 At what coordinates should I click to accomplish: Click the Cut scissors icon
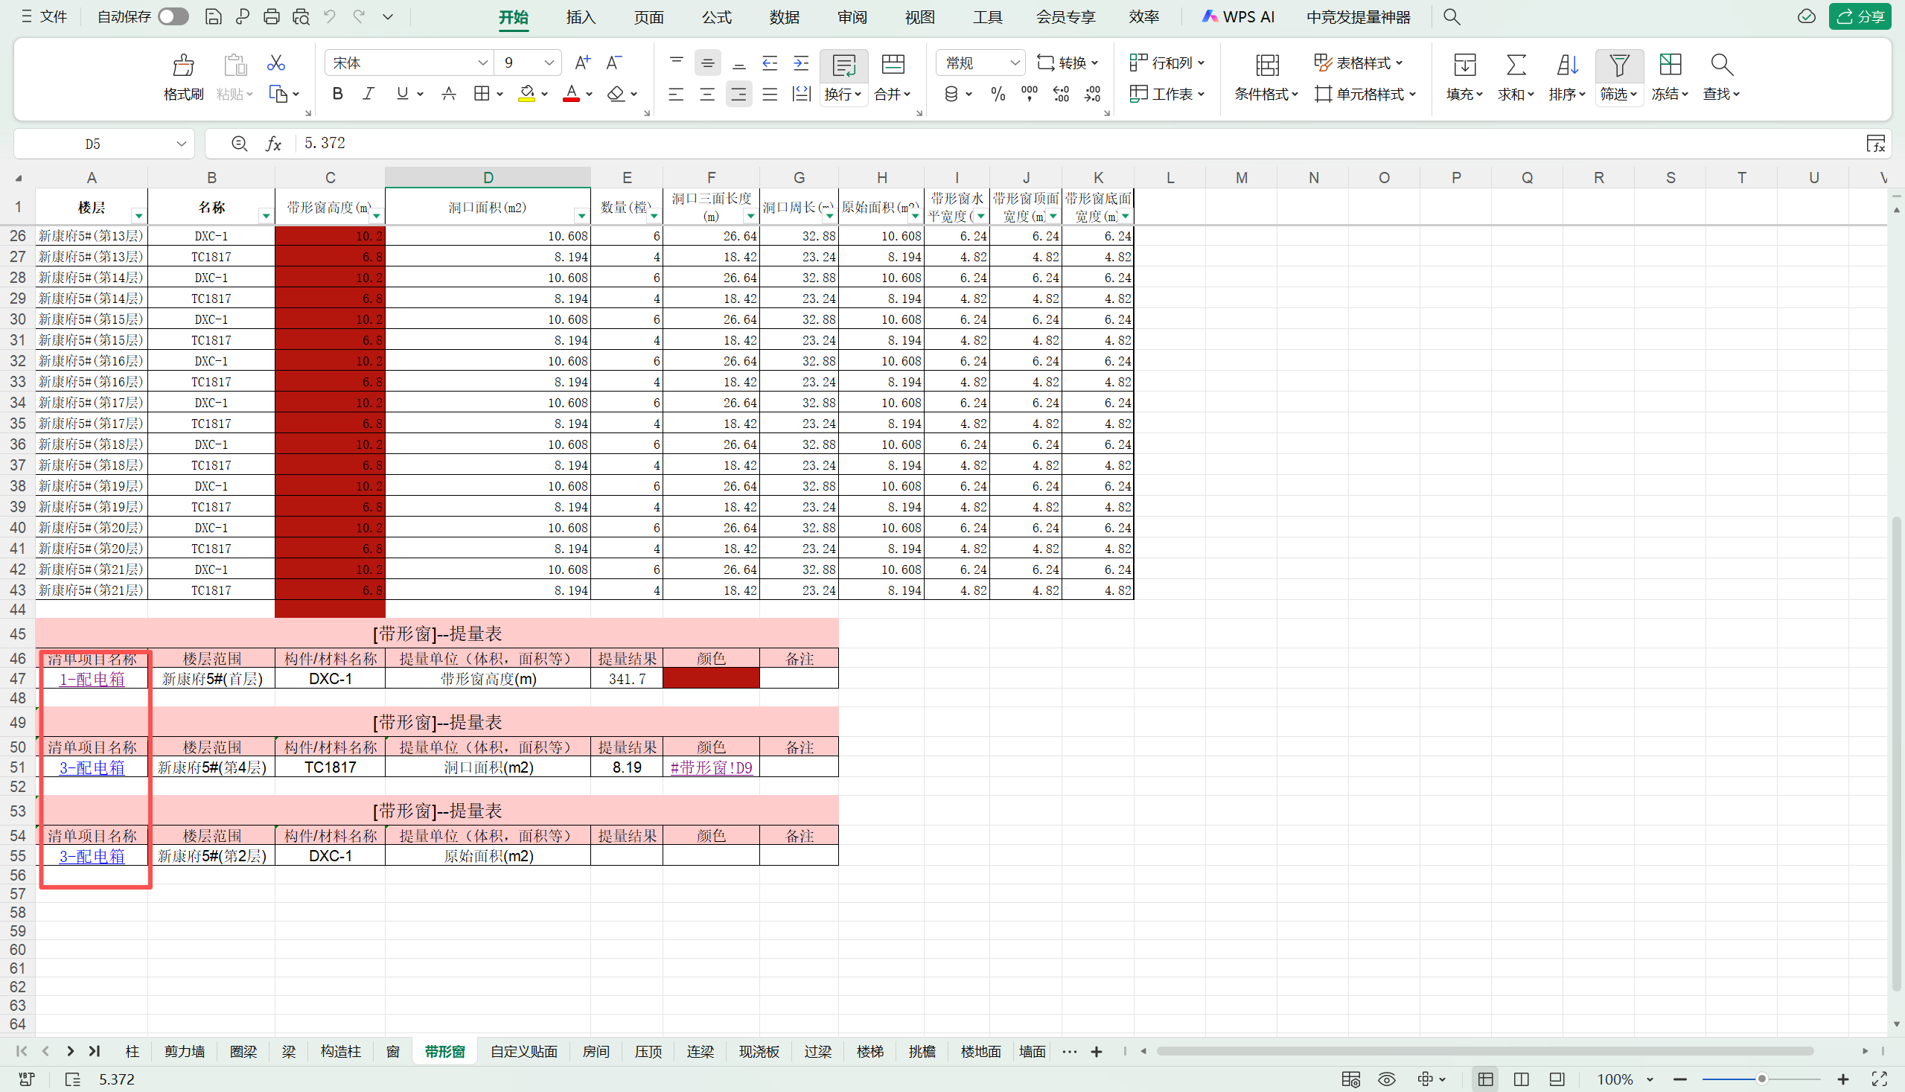tap(275, 63)
